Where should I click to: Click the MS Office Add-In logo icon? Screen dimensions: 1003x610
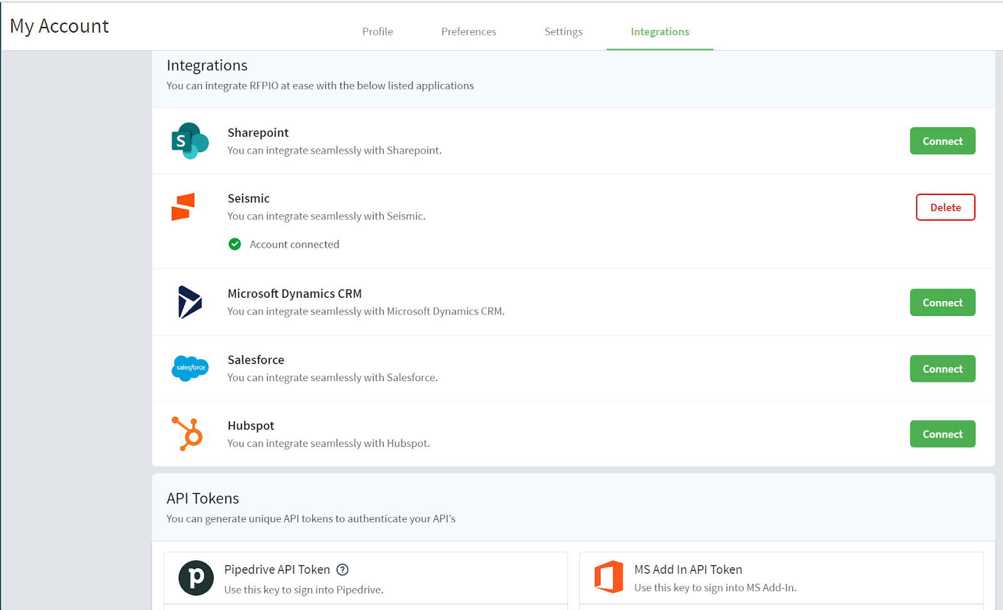point(609,577)
